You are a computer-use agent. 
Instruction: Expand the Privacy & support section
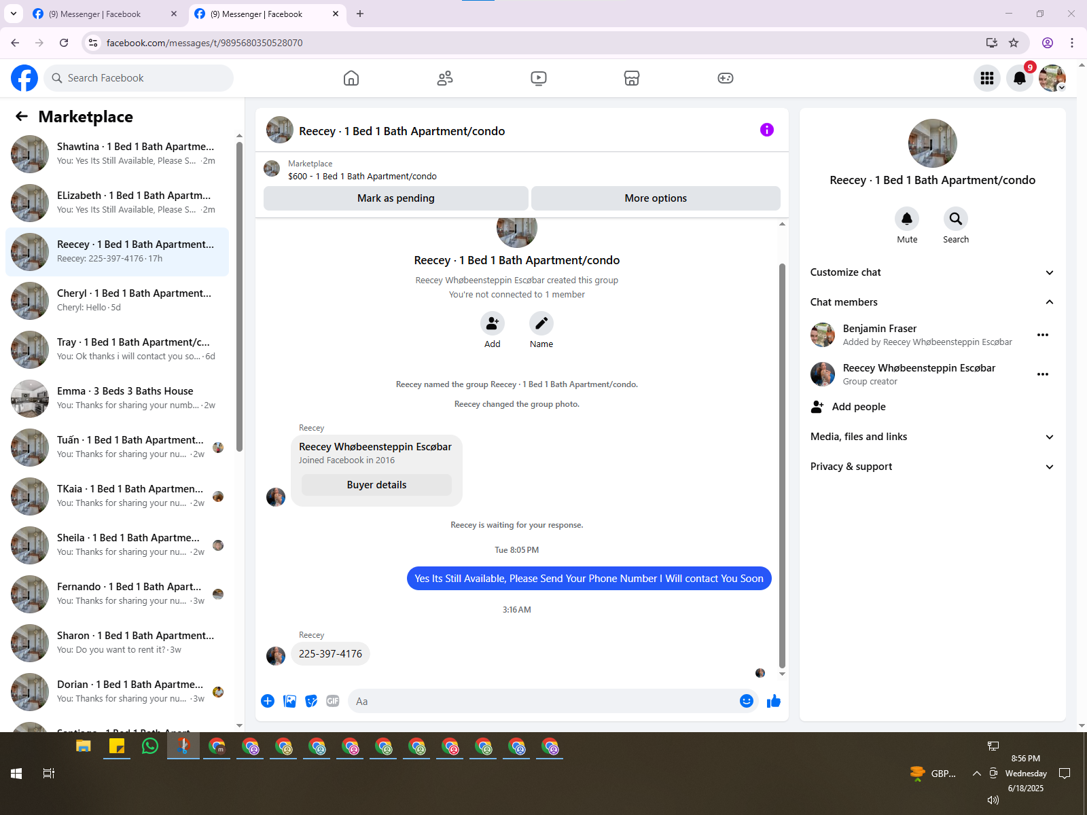(933, 467)
